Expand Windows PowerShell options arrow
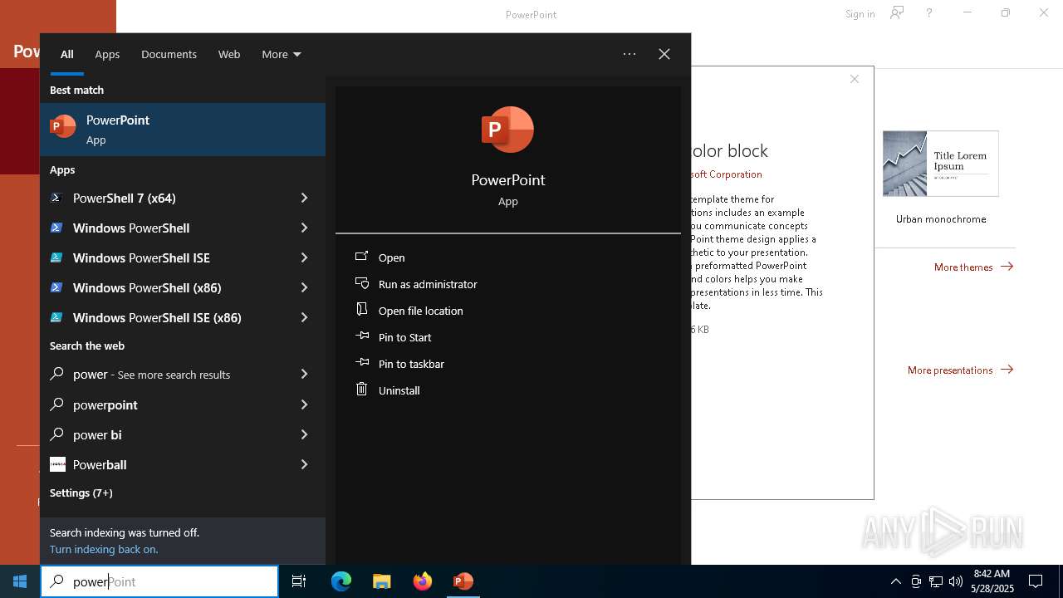Viewport: 1063px width, 598px height. pos(304,228)
